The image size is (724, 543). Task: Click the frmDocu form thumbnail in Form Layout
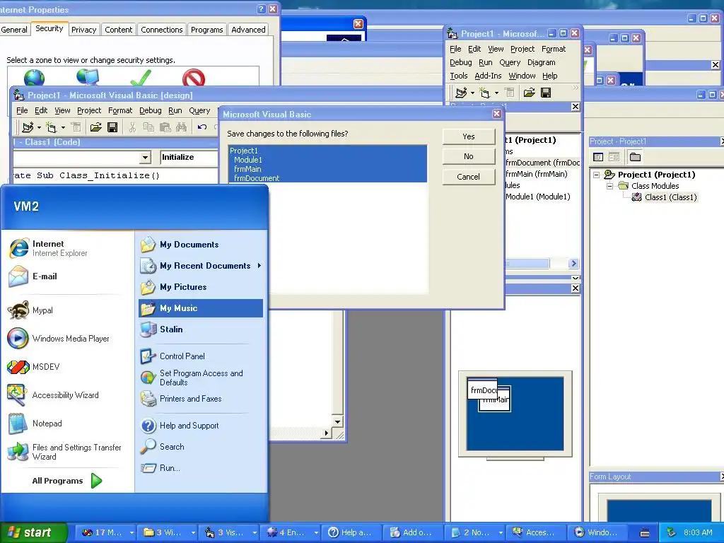482,390
